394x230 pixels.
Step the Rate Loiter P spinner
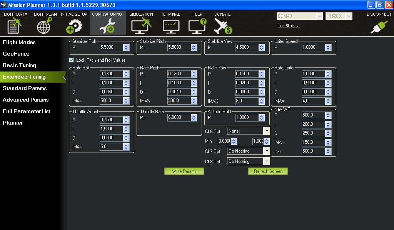click(328, 74)
